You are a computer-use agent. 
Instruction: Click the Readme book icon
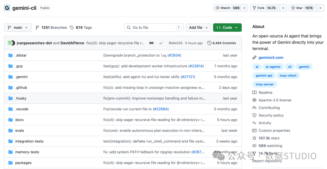[x=254, y=93]
